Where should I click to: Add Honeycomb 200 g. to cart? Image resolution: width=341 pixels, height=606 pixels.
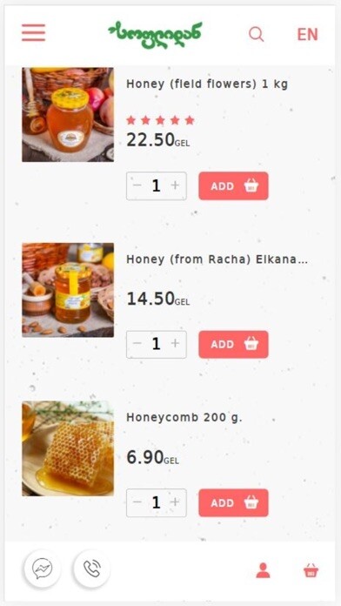tap(233, 502)
